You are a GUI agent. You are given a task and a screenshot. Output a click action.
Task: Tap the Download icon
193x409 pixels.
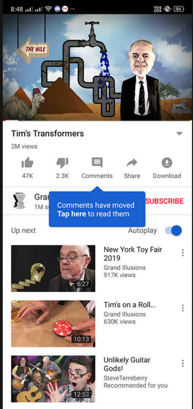[x=167, y=163]
